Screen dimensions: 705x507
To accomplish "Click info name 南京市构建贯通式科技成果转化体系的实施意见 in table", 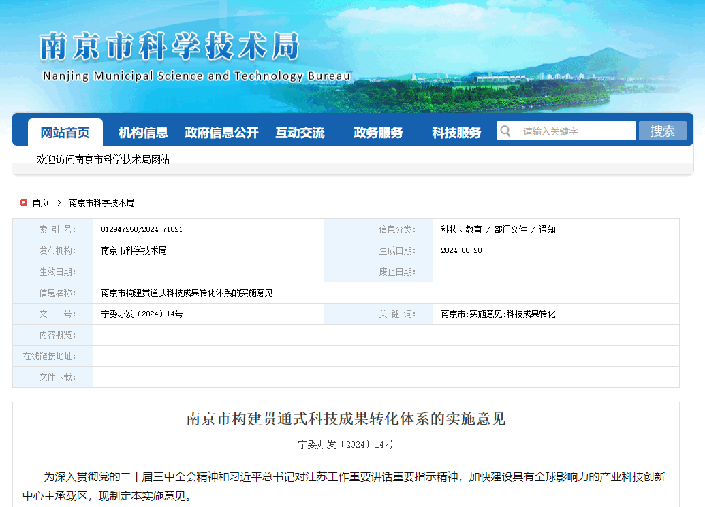I will [x=187, y=293].
